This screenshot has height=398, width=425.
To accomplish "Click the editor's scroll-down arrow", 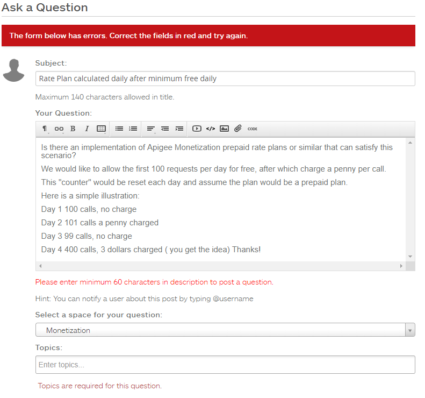I will coord(410,257).
